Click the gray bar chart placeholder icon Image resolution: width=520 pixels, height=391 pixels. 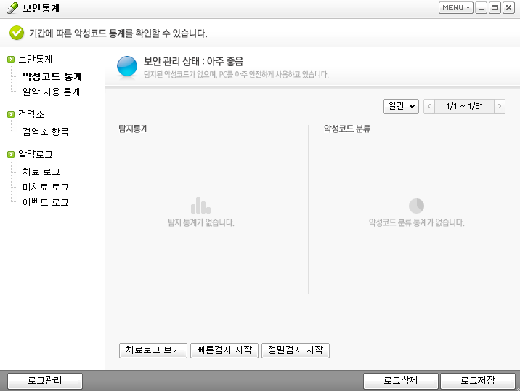pos(200,205)
